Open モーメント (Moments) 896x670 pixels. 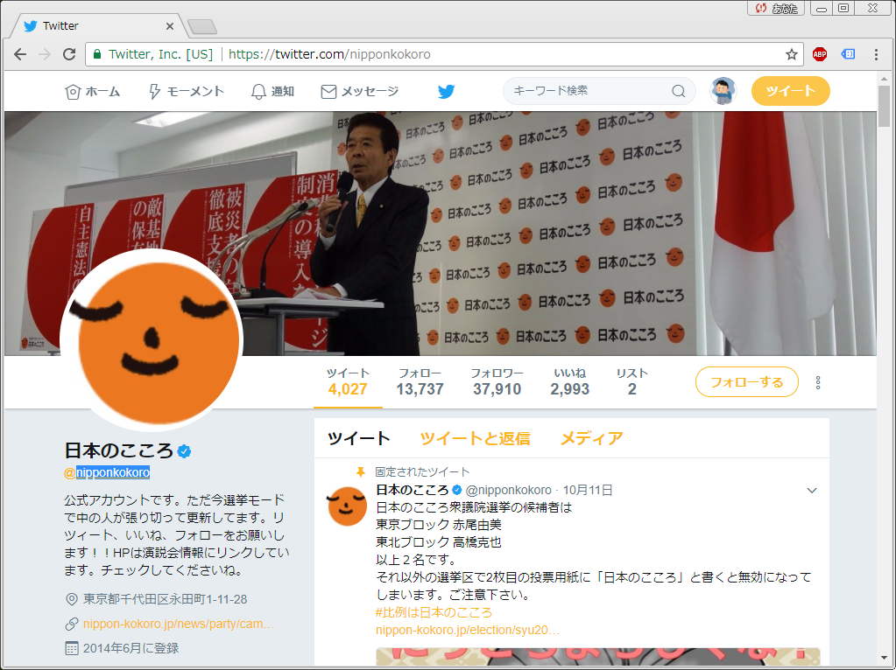(x=187, y=91)
